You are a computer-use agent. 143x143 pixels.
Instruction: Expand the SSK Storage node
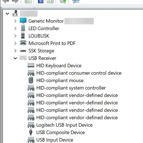pos(15,51)
